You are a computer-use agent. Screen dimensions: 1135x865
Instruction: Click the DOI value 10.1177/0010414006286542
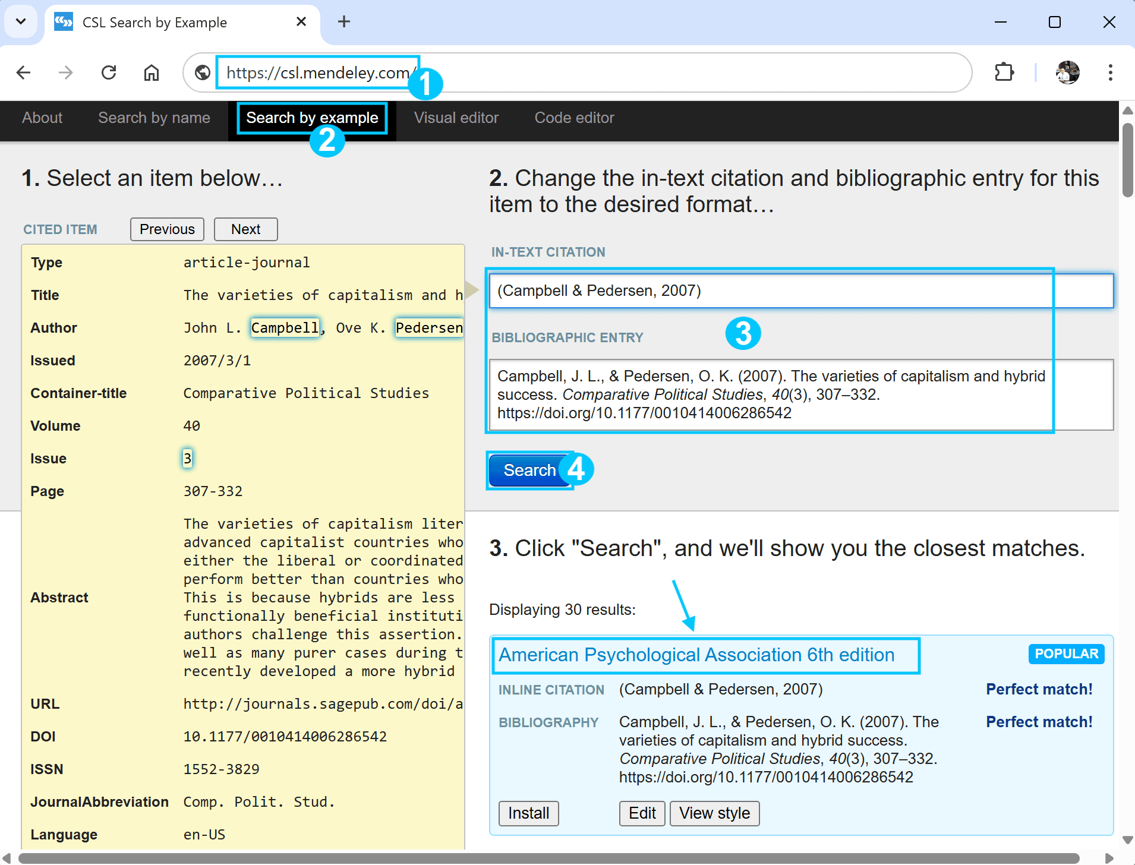pyautogui.click(x=285, y=737)
